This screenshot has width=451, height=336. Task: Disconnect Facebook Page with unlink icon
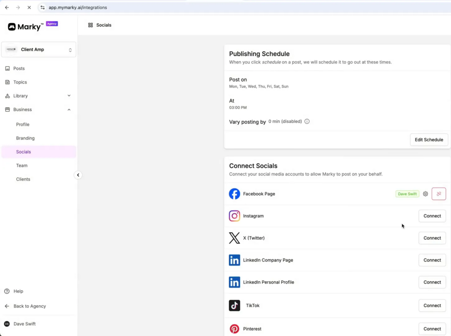[439, 194]
